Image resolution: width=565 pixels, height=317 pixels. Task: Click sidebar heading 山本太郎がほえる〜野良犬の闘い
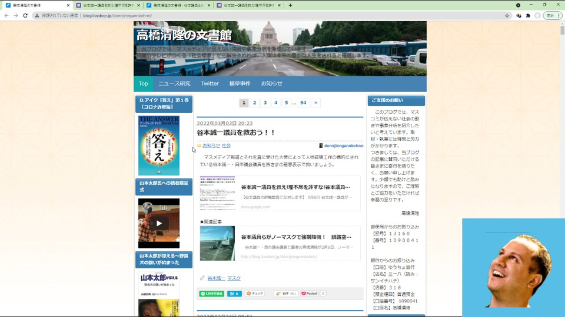[x=164, y=259]
